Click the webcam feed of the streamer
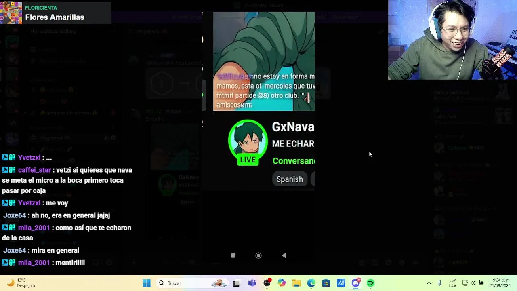The width and height of the screenshot is (517, 291). click(x=452, y=40)
